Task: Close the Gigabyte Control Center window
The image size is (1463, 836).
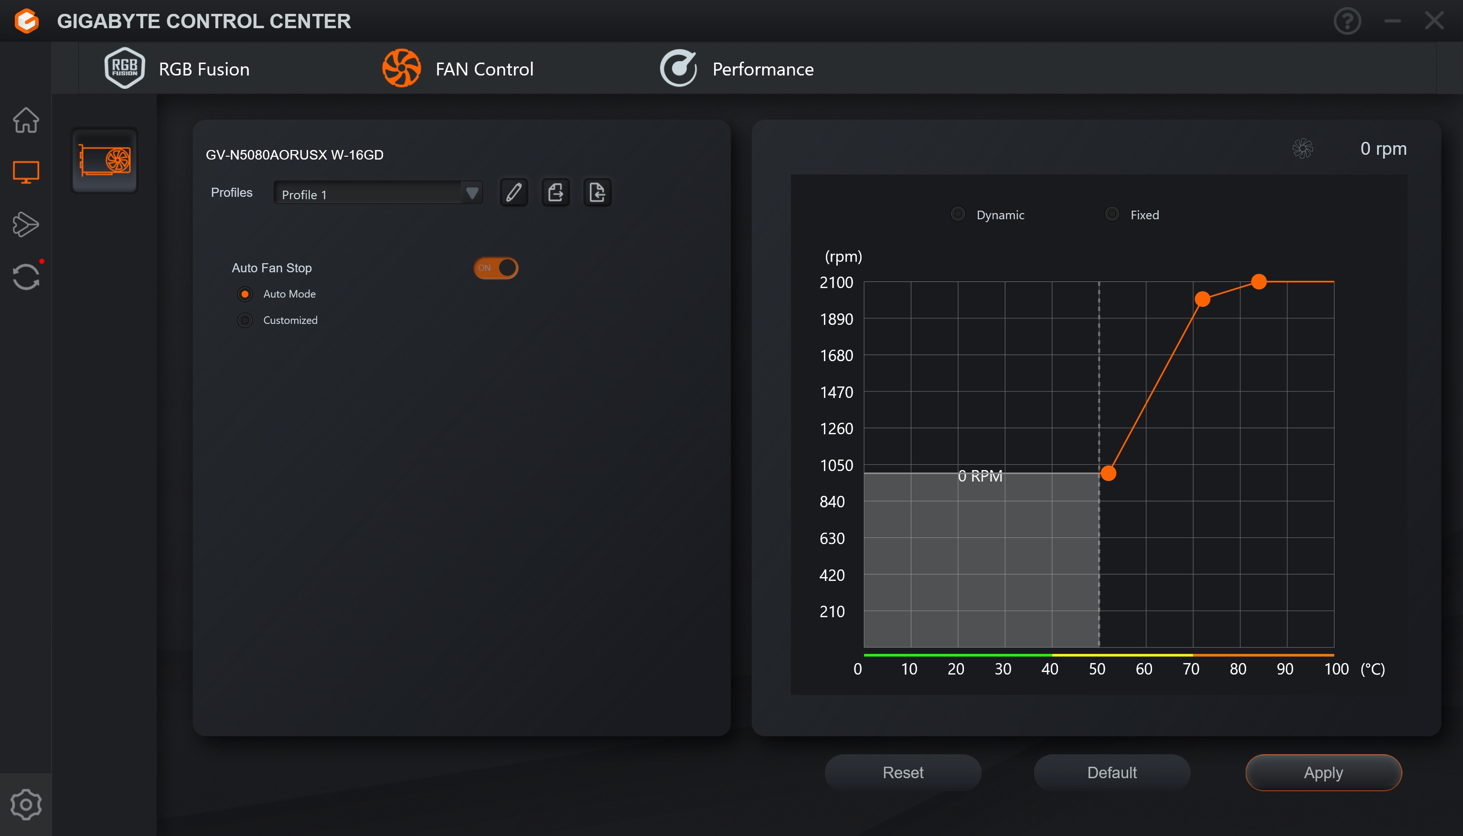Action: click(1434, 21)
